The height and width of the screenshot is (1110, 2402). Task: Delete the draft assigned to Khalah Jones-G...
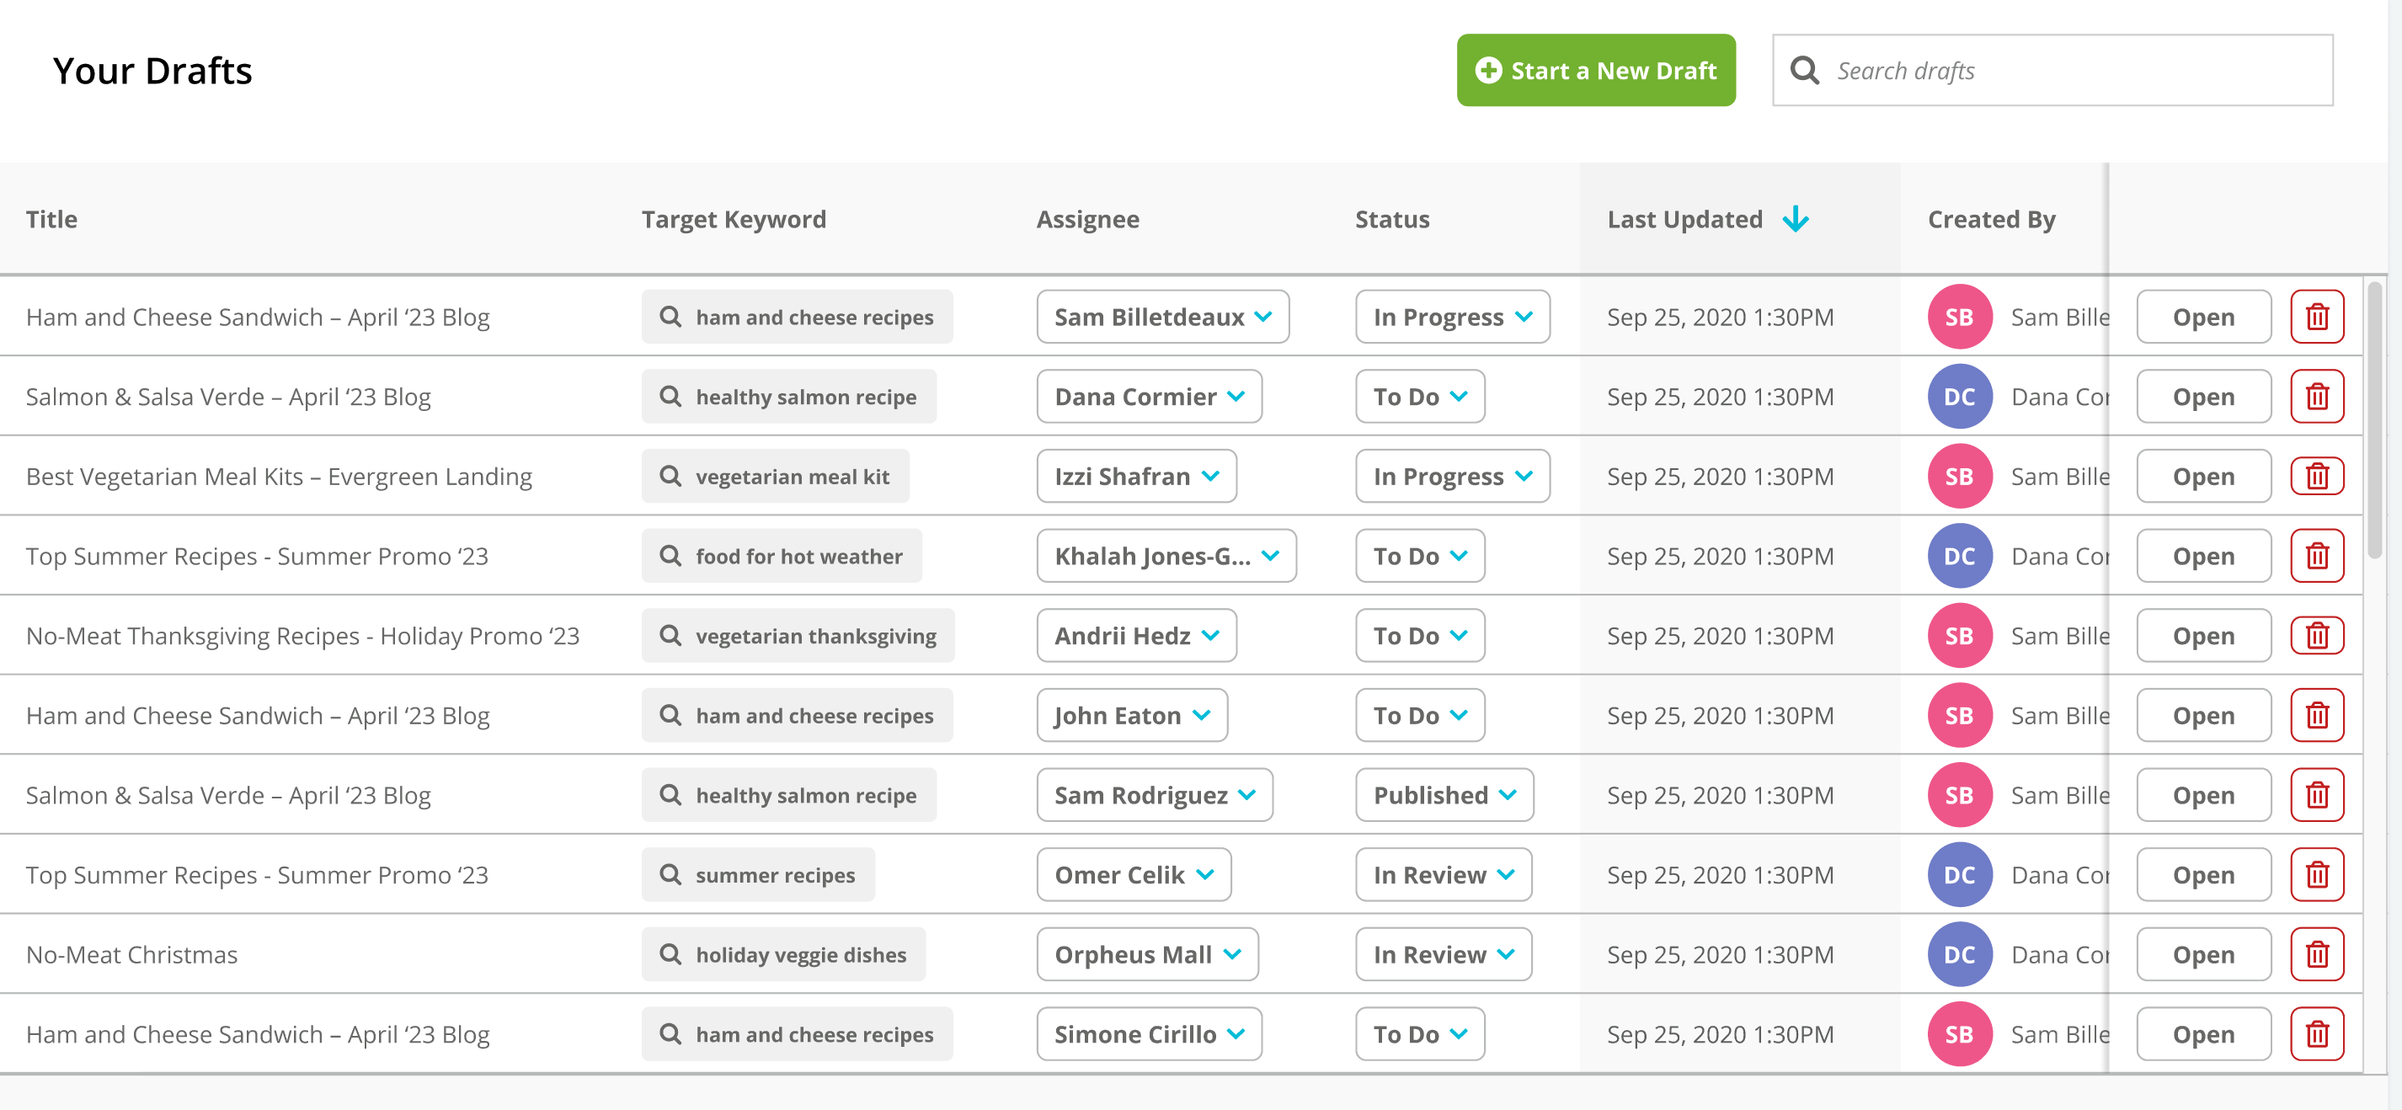[2317, 556]
